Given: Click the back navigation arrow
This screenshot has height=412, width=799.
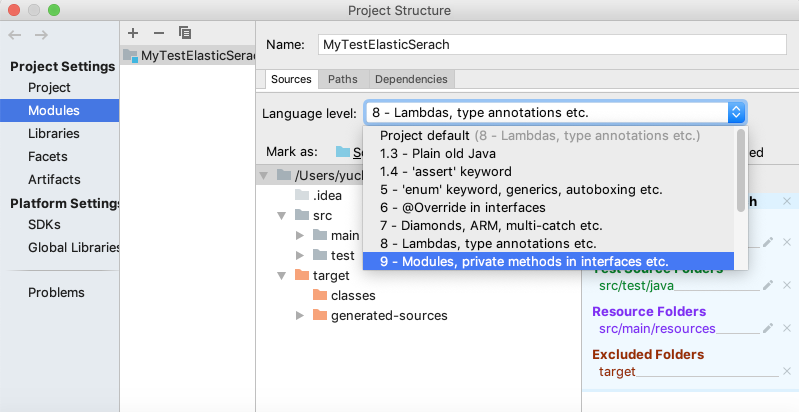Looking at the screenshot, I should tap(15, 35).
